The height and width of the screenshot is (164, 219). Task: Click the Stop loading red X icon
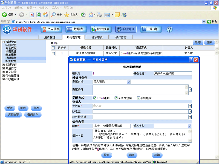point(32,15)
